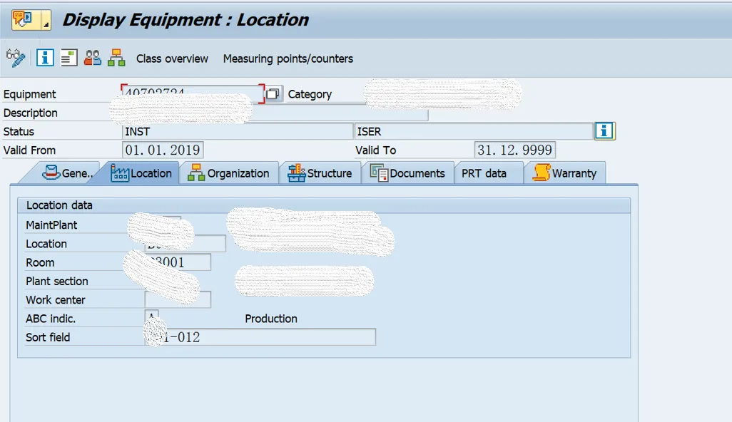Image resolution: width=732 pixels, height=422 pixels.
Task: Open the blue information toolbar icon
Action: click(45, 58)
